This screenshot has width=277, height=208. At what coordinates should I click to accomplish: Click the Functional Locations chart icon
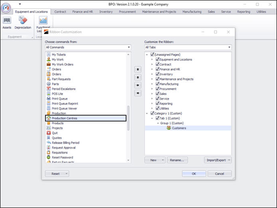point(43,20)
